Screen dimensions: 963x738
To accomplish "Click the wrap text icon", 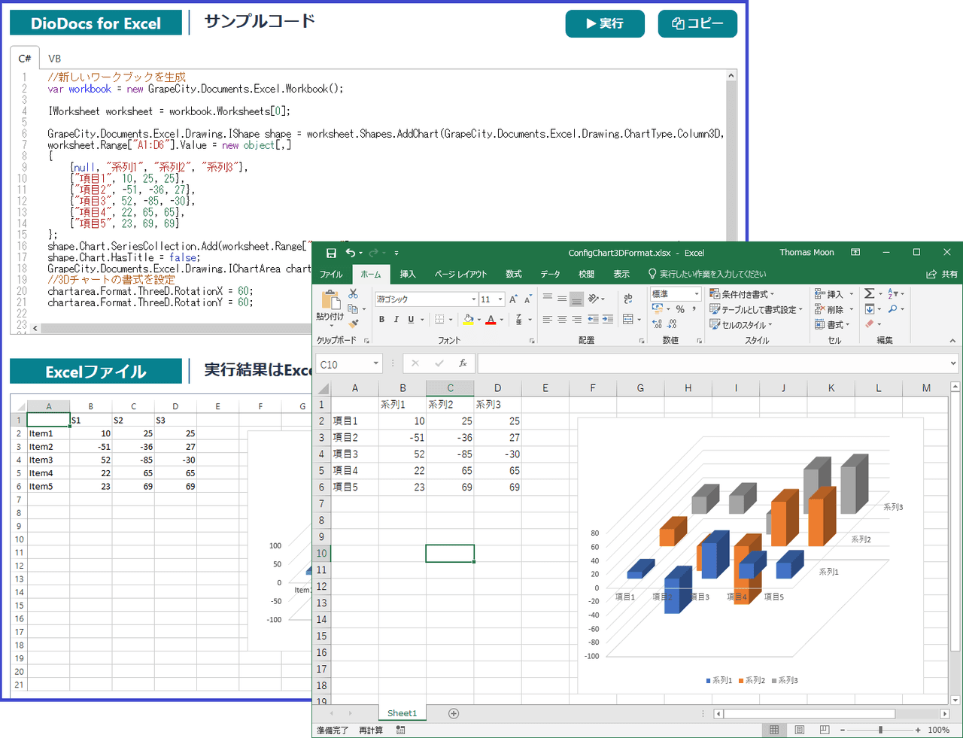I will click(x=628, y=299).
